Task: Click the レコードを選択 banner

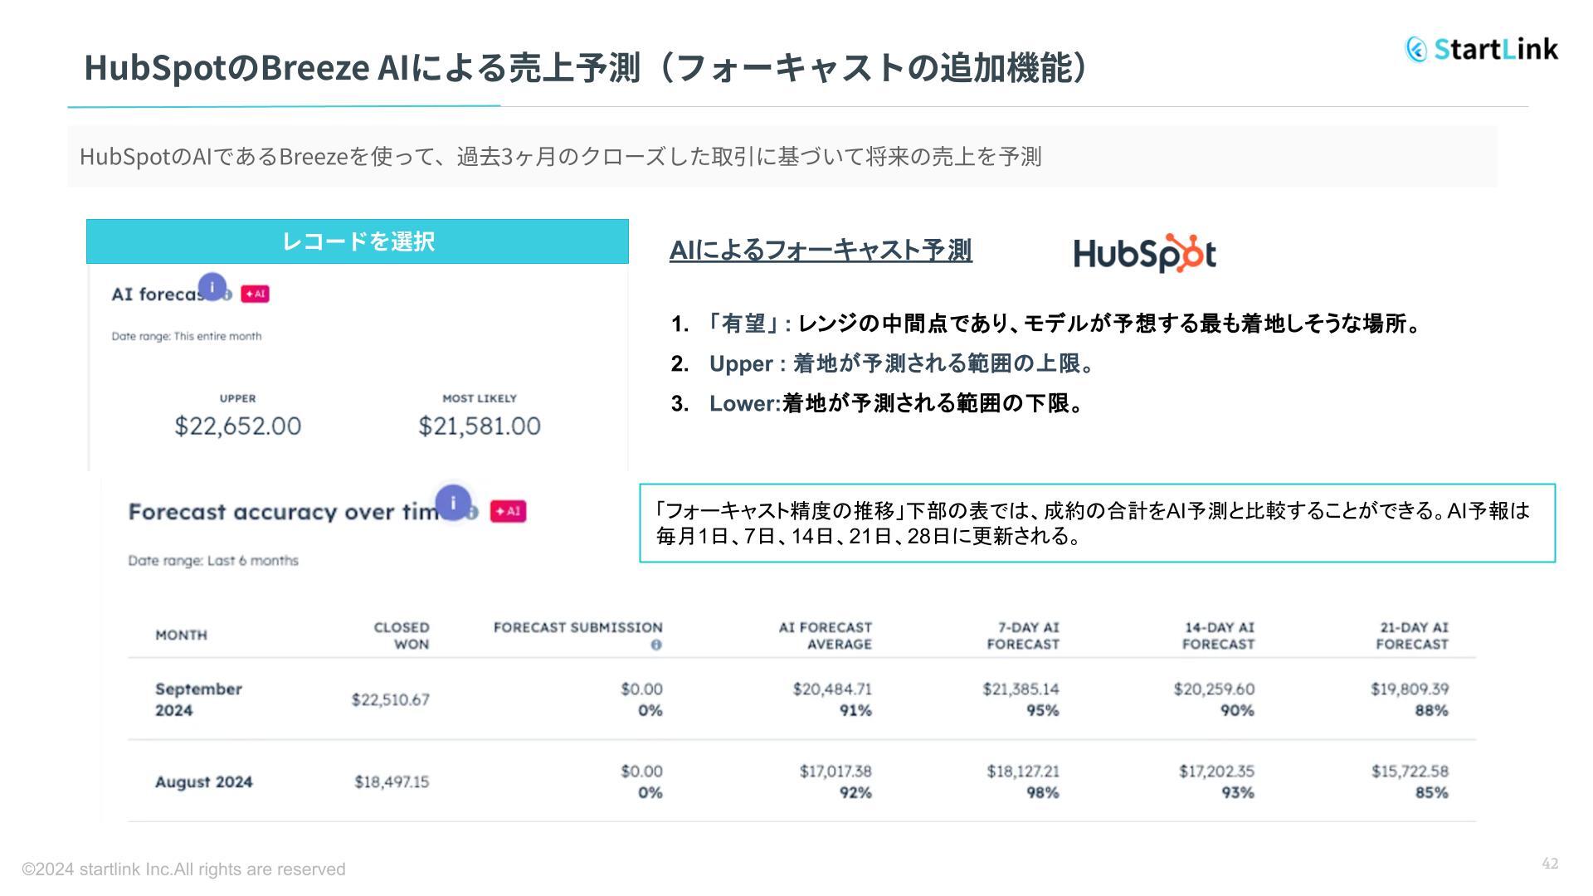Action: (358, 241)
